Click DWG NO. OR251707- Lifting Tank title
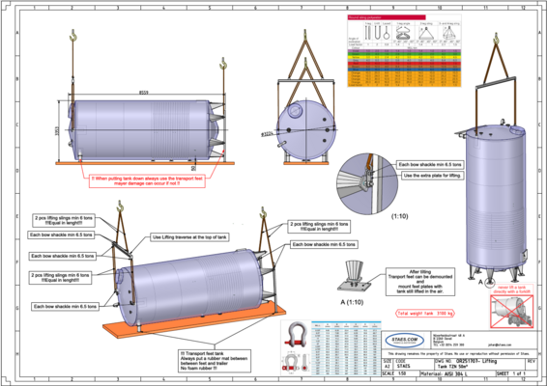547x386 pixels. [x=480, y=364]
